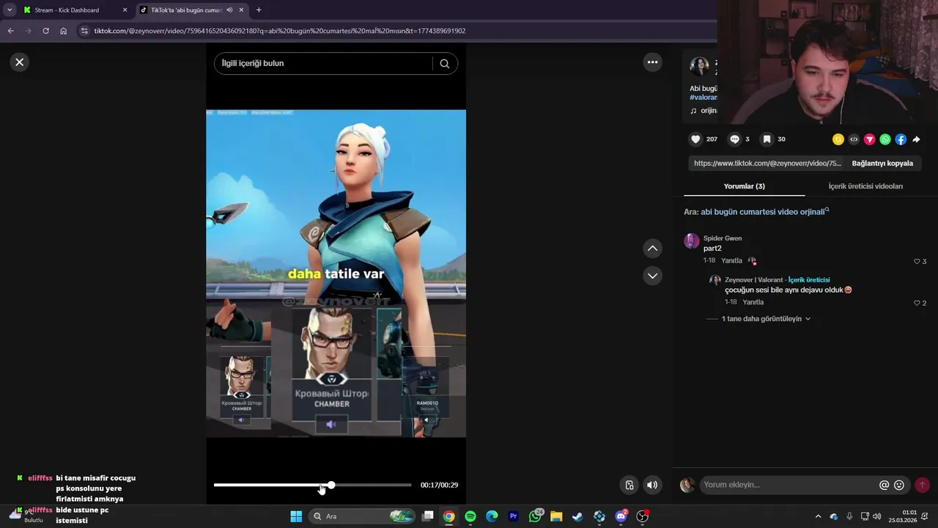The image size is (938, 528).
Task: Open emoji picker in comment box
Action: point(899,485)
